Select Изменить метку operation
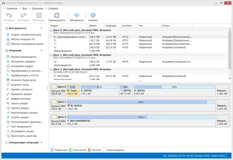The image size is (233, 160). click(x=20, y=85)
